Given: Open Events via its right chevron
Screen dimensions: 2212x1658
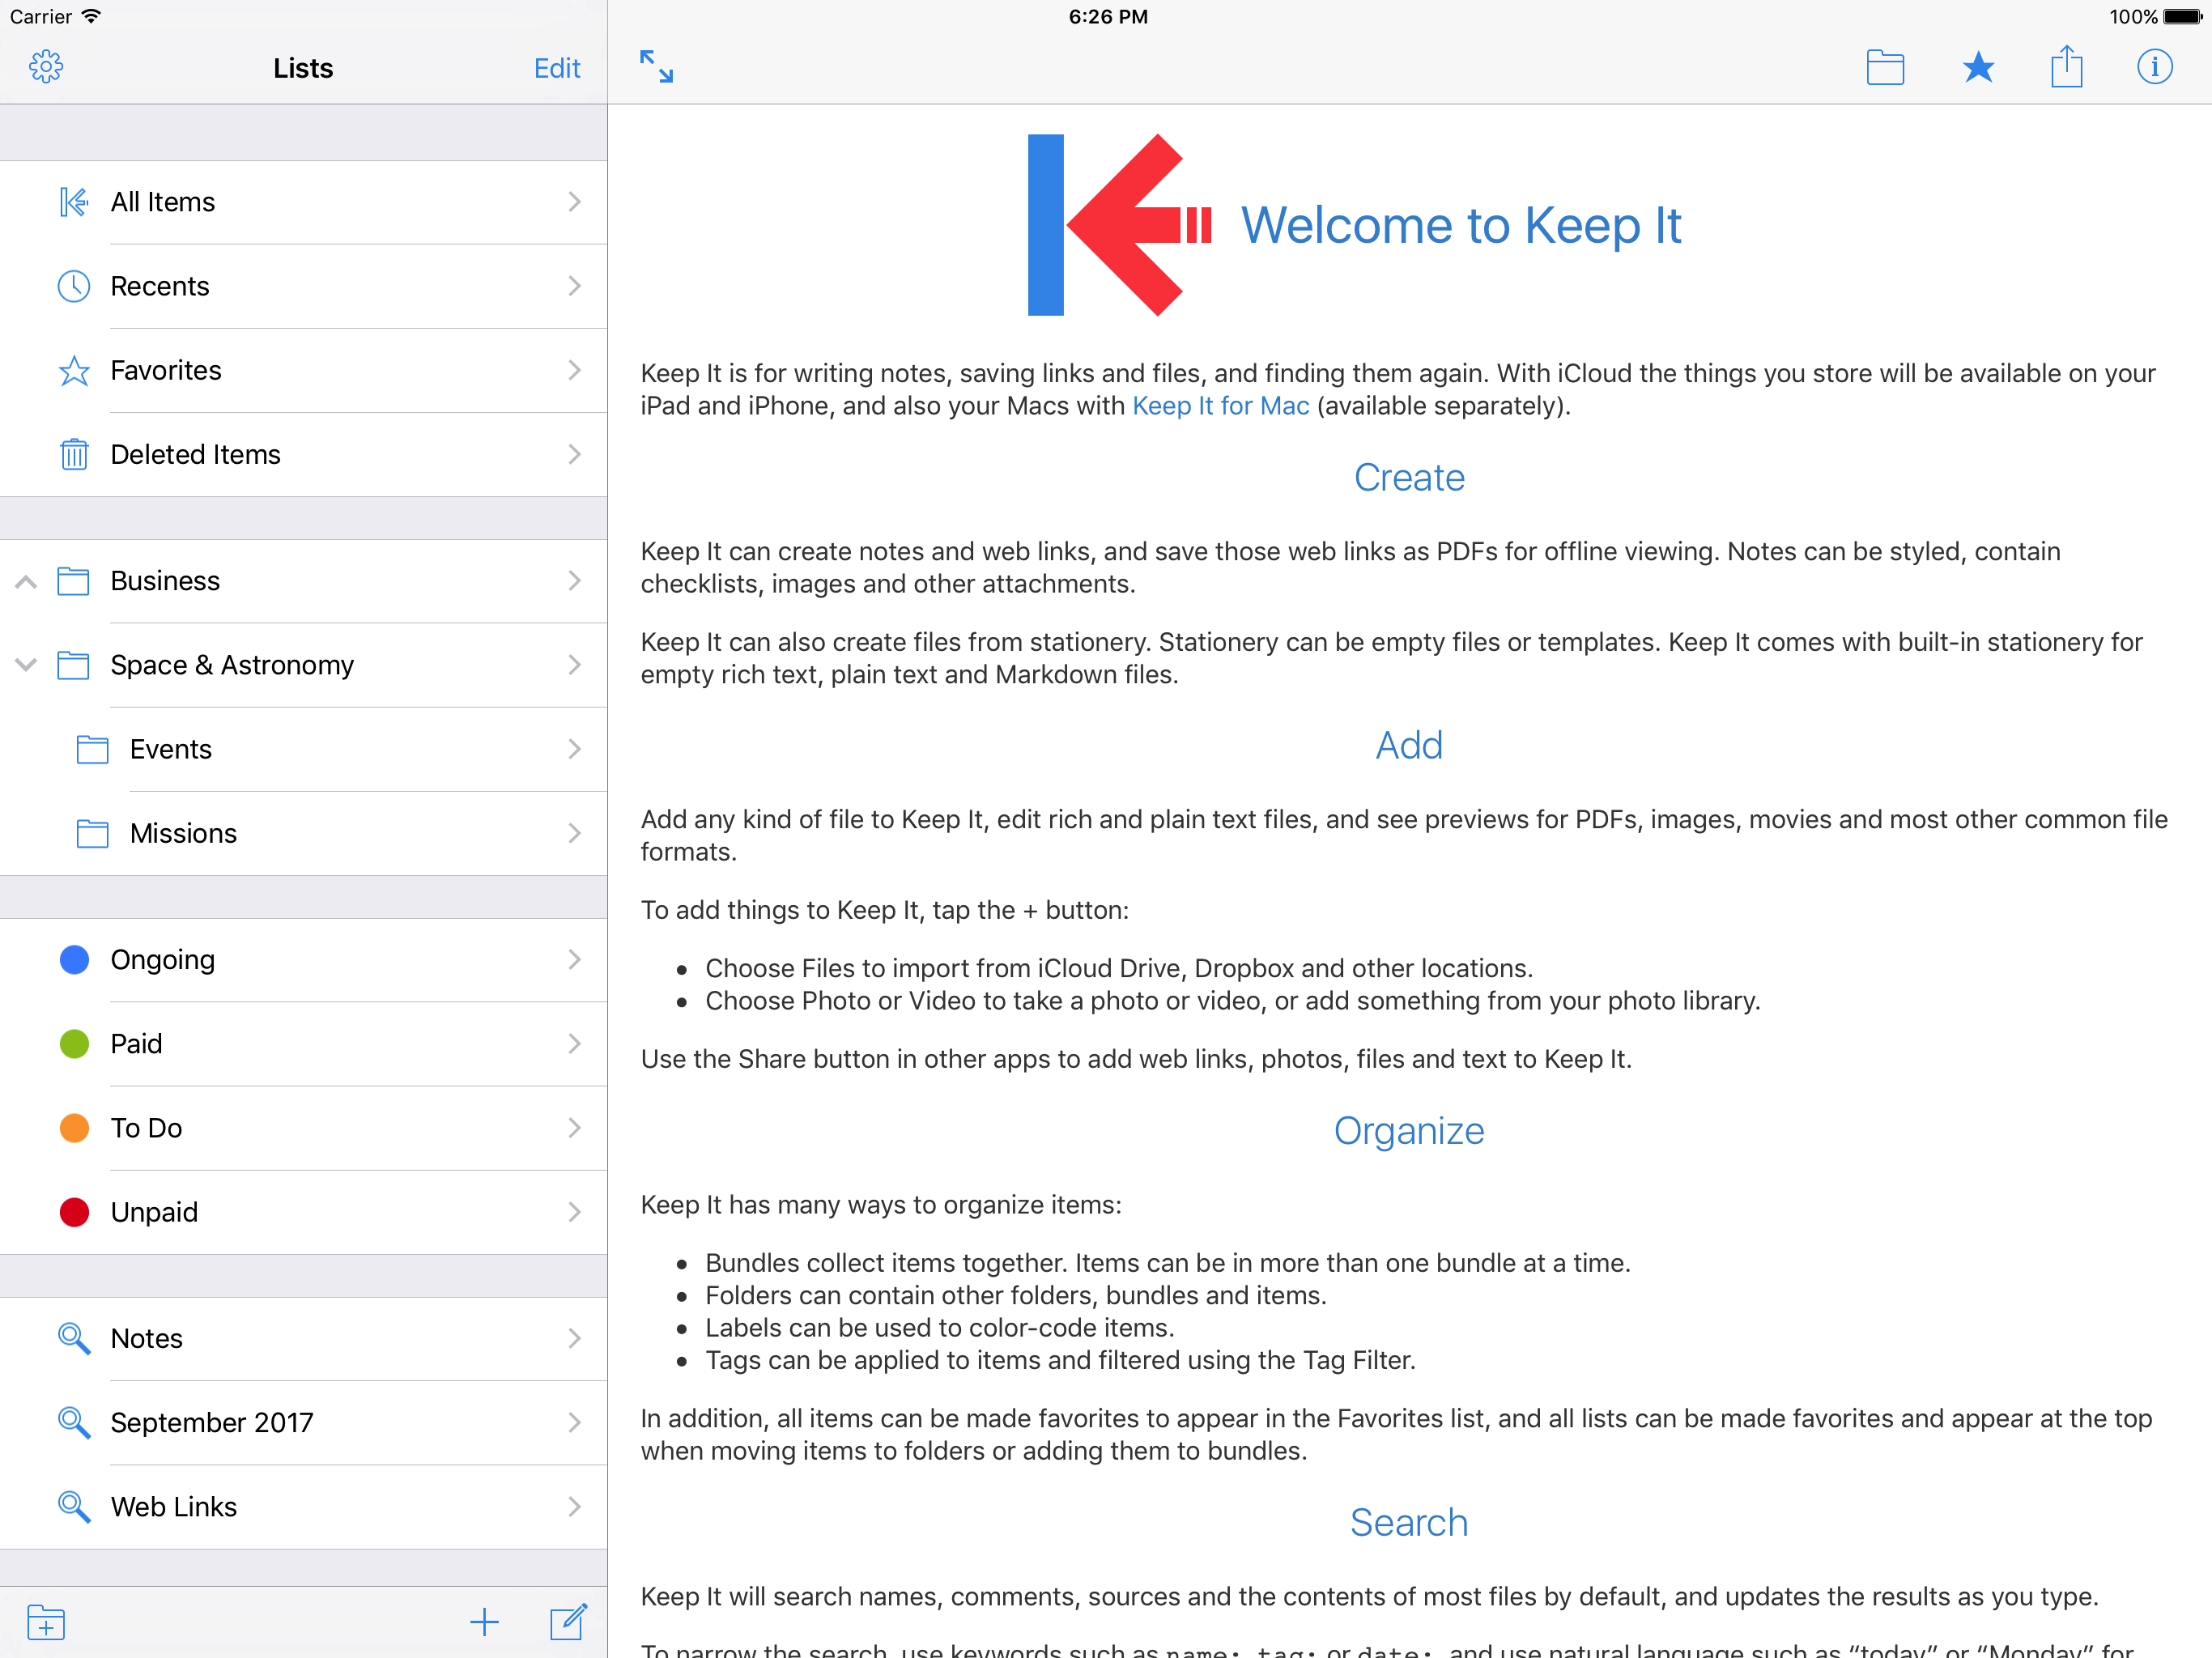Looking at the screenshot, I should pos(574,749).
